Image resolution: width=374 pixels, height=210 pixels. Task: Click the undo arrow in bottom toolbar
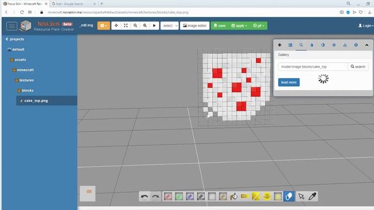click(144, 197)
